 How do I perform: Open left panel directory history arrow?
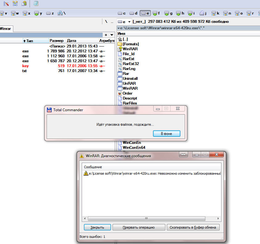(112, 35)
